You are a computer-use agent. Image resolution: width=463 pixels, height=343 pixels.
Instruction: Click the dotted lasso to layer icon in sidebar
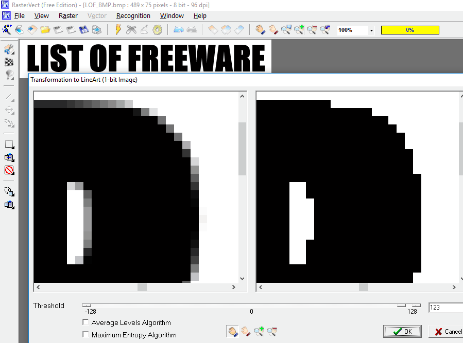pos(9,192)
